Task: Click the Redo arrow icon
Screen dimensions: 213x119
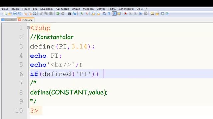Action: [x=63, y=13]
